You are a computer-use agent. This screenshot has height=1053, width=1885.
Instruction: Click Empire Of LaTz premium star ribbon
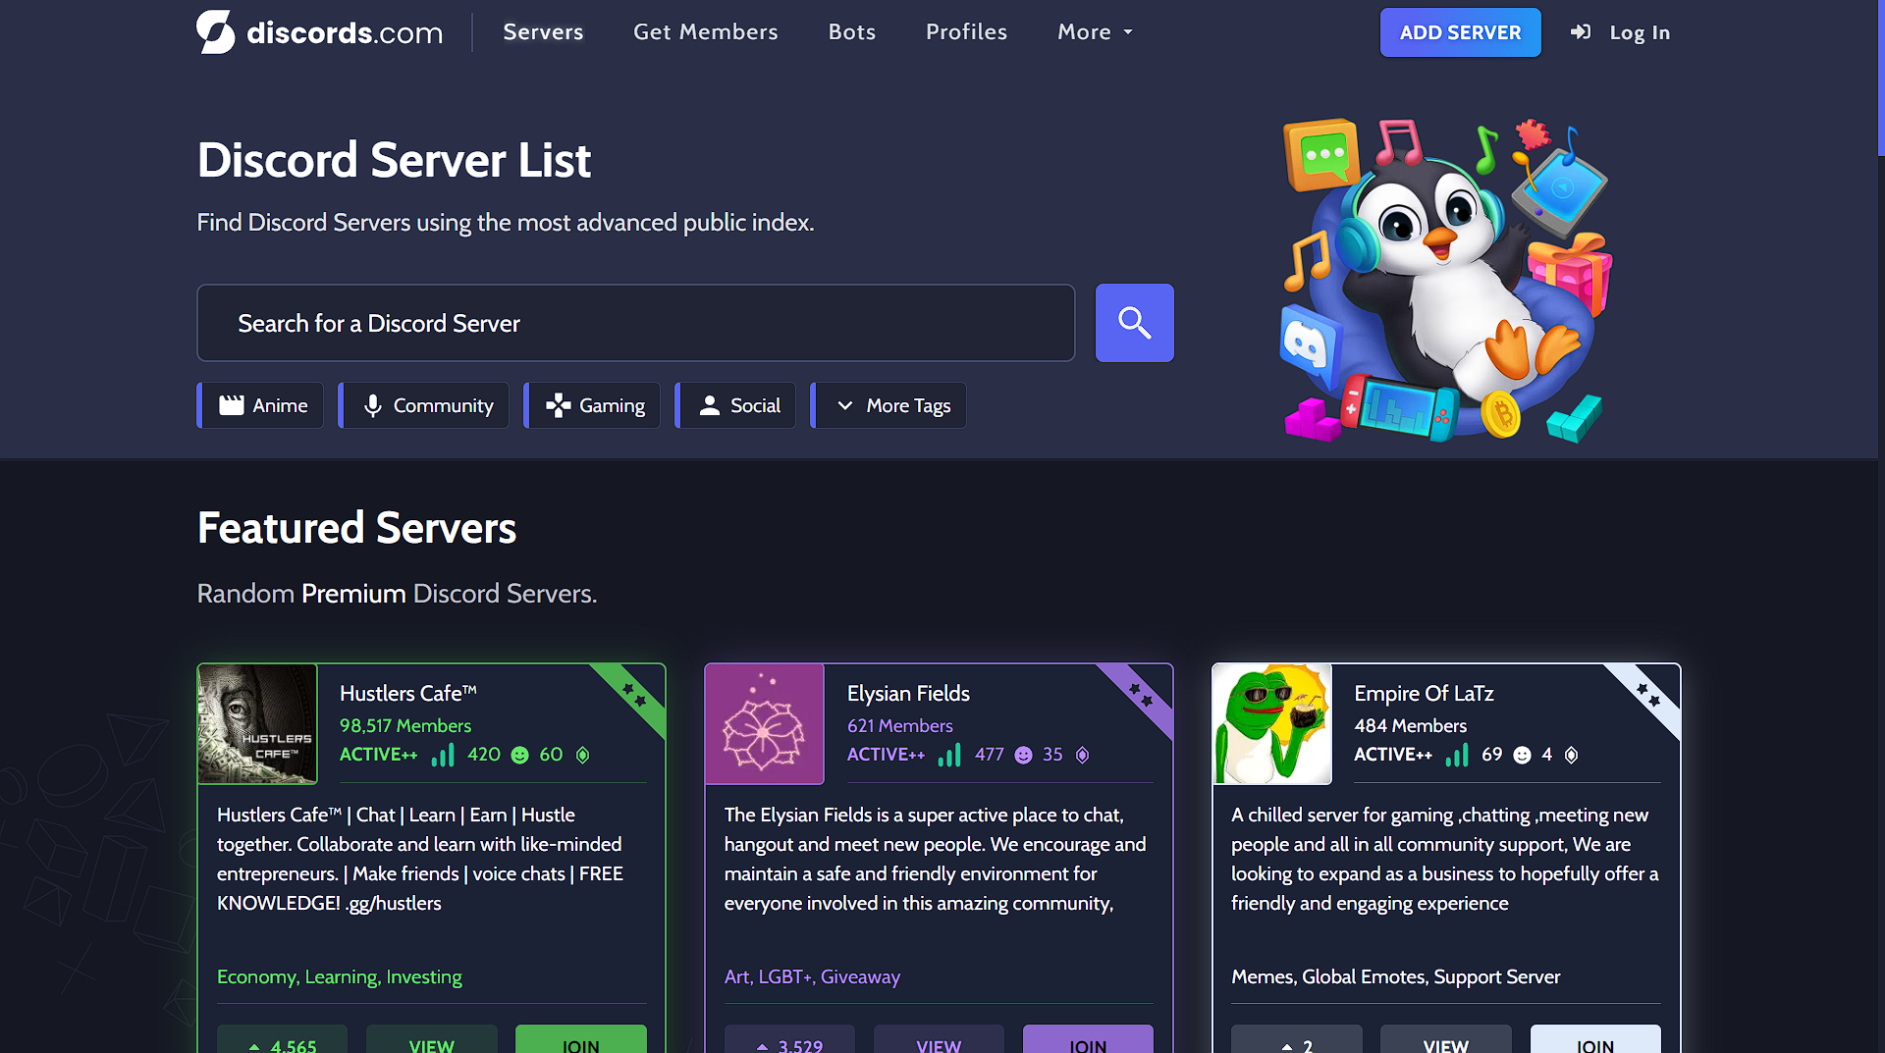coord(1647,697)
